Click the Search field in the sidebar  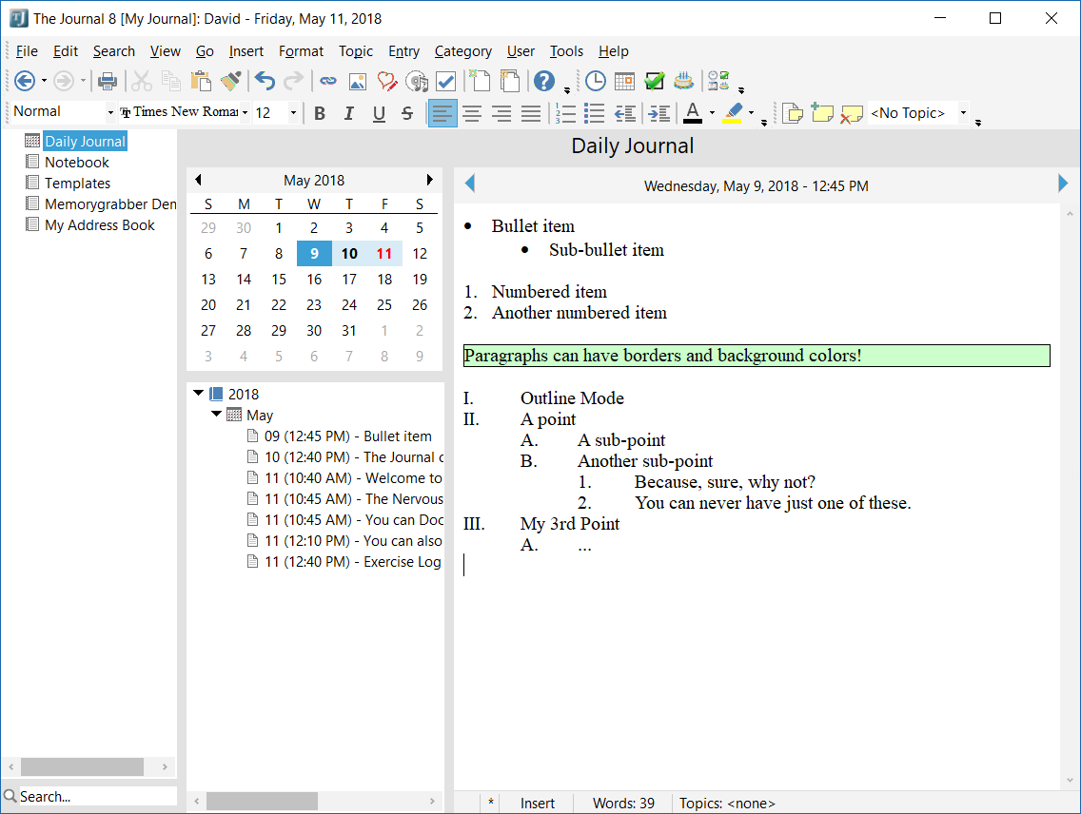tap(97, 796)
